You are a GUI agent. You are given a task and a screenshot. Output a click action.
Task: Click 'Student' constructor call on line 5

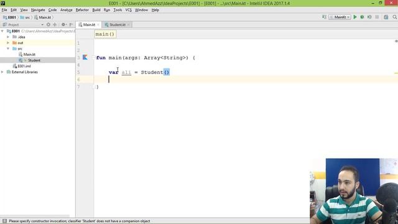coord(152,72)
